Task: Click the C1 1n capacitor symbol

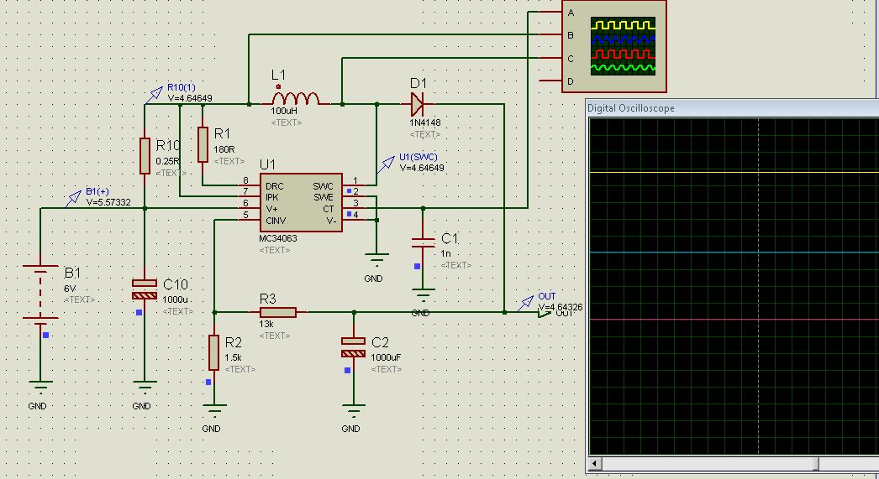Action: point(424,248)
